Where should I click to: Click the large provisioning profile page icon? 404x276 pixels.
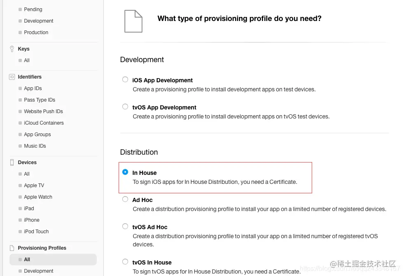point(133,21)
